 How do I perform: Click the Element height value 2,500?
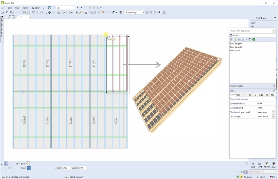coord(266,108)
